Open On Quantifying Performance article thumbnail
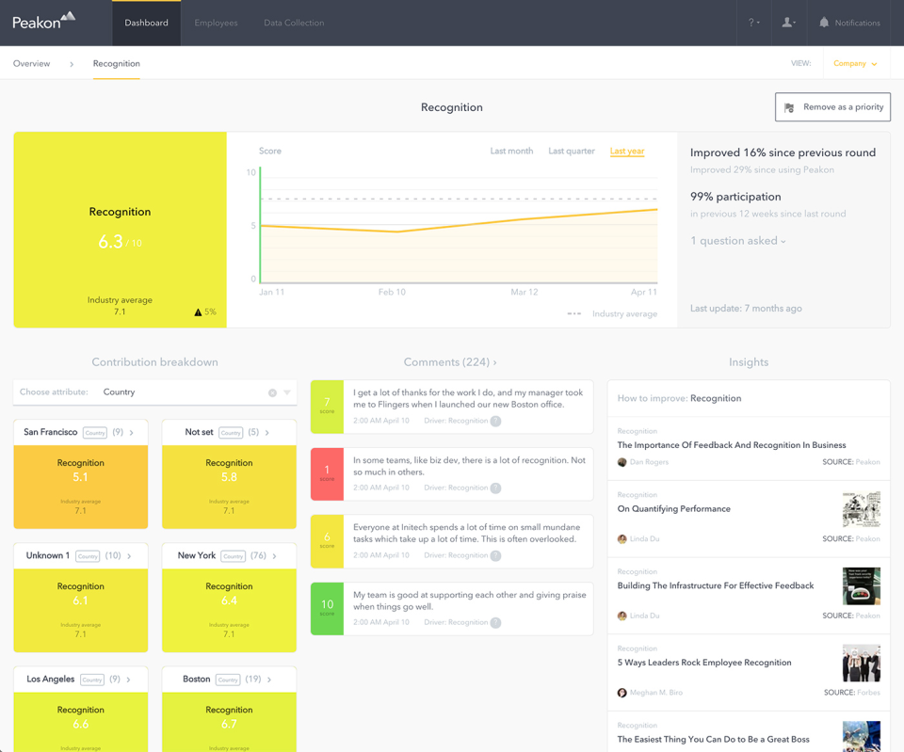The image size is (904, 752). point(861,509)
